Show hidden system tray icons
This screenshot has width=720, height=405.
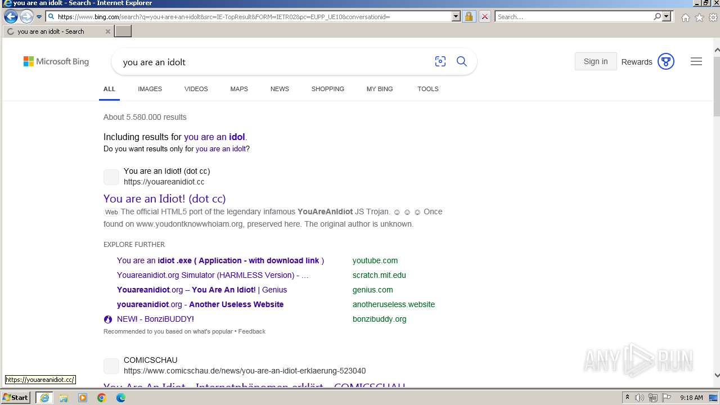pos(627,398)
